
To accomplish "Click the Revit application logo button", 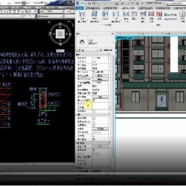I will tap(78, 3).
